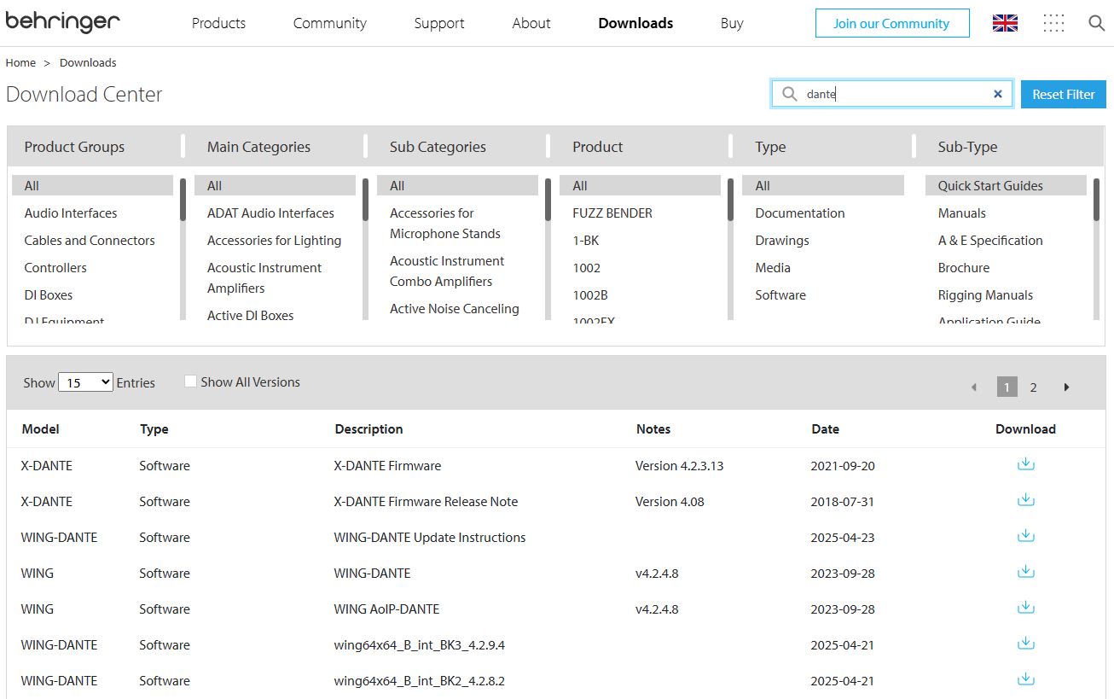This screenshot has height=699, width=1114.
Task: Download X-DANTE Firmware Release Note
Action: [x=1026, y=500]
